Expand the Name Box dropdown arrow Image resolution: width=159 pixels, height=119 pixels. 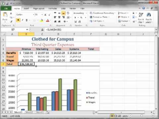coord(27,30)
